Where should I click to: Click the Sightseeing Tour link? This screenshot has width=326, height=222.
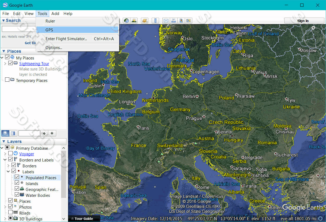(34, 63)
